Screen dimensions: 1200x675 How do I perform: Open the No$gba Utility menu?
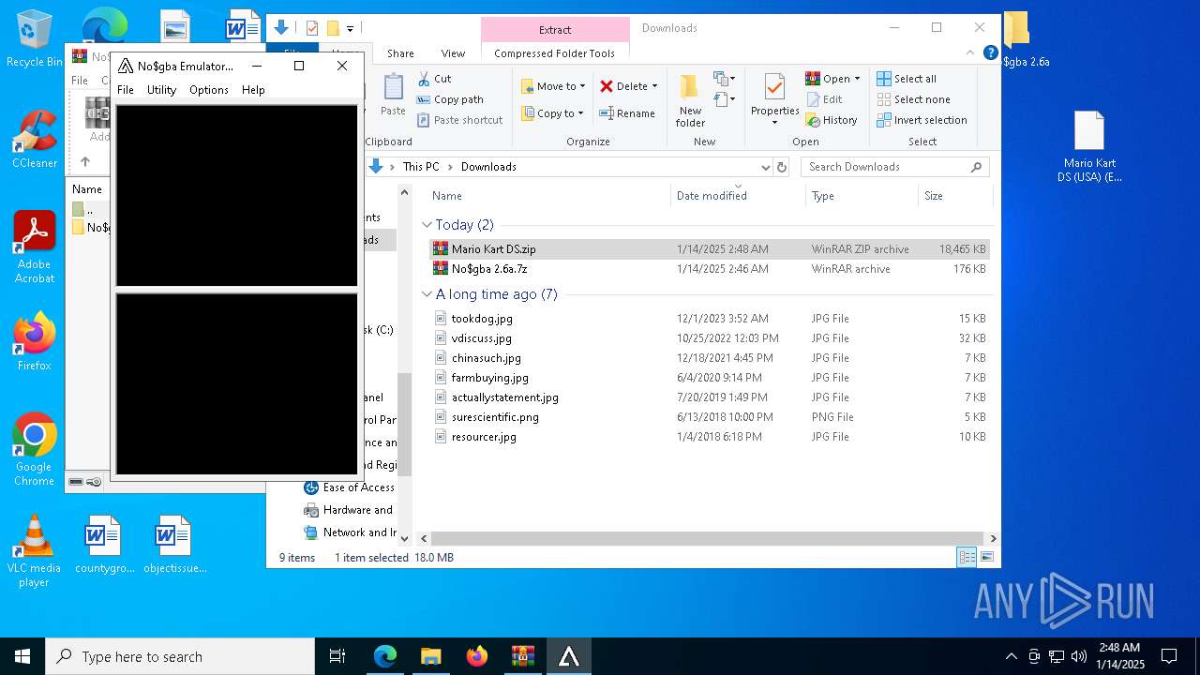pyautogui.click(x=161, y=90)
